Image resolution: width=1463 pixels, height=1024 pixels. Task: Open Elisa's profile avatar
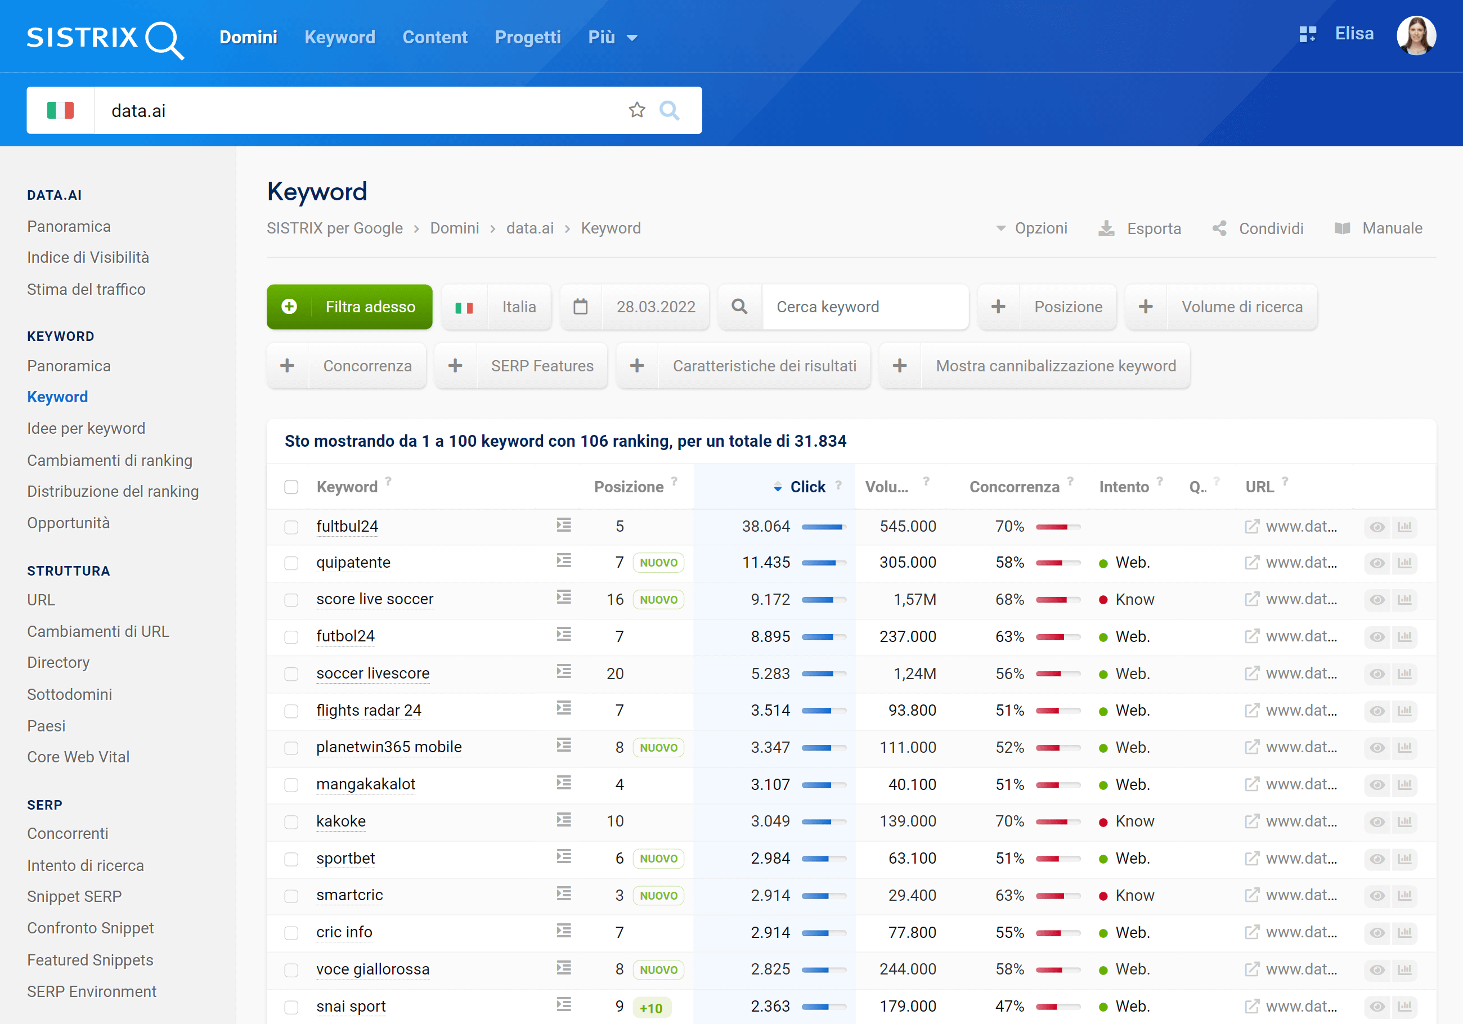click(1416, 35)
